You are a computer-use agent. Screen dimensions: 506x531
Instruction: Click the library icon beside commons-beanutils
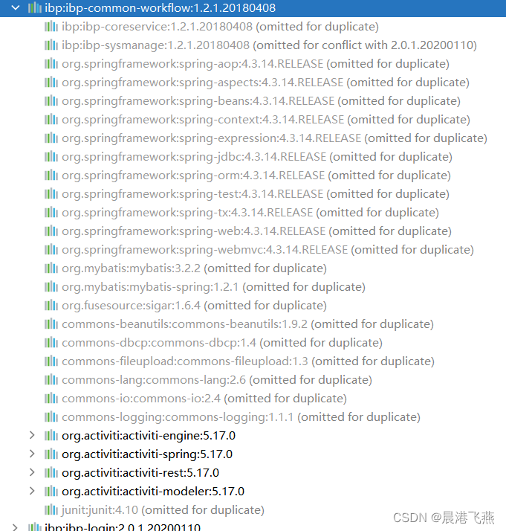[x=51, y=324]
